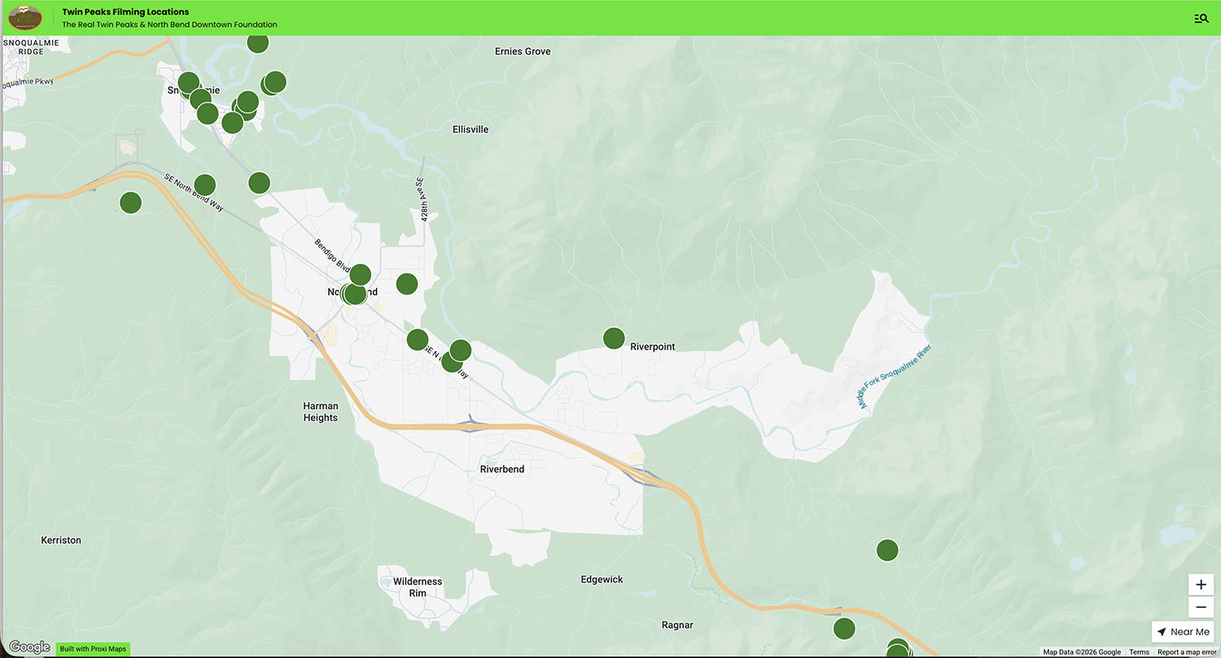
Task: Click Report a map error link
Action: click(1186, 652)
